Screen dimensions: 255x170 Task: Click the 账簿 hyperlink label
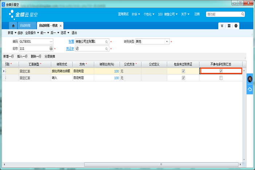[x=71, y=42]
